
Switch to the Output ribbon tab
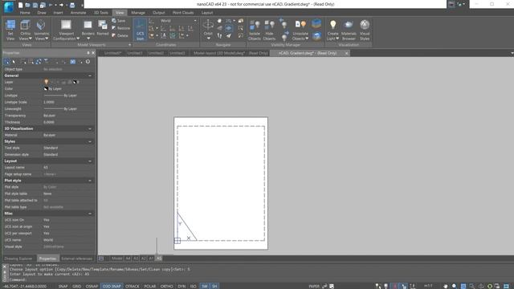[159, 13]
